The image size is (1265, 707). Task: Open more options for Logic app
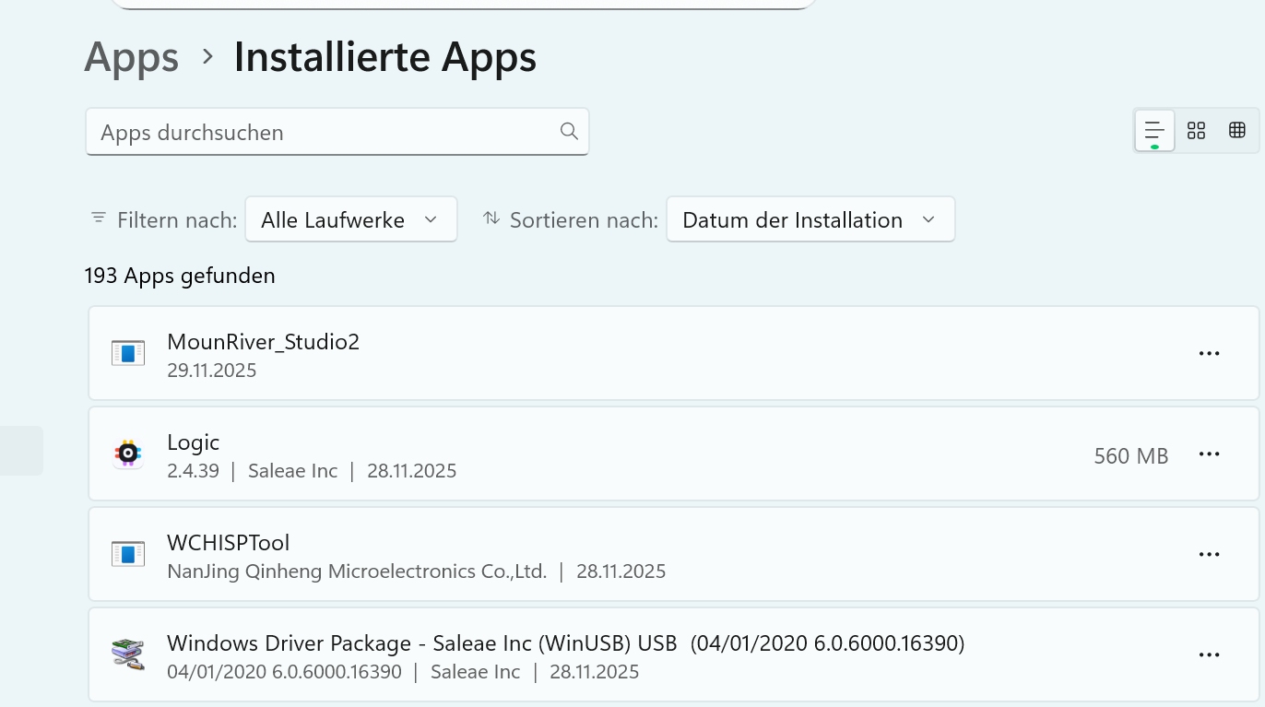[x=1209, y=454]
